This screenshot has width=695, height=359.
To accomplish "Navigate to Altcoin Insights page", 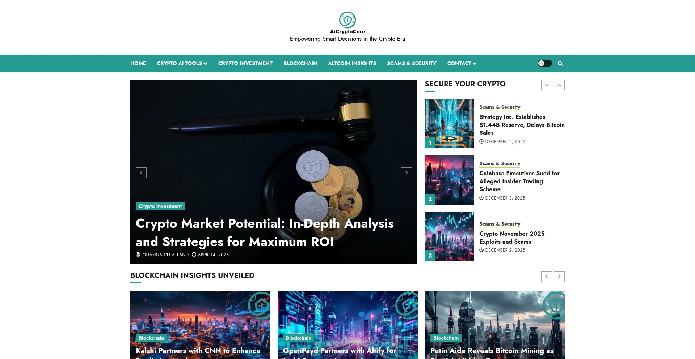I will point(352,64).
